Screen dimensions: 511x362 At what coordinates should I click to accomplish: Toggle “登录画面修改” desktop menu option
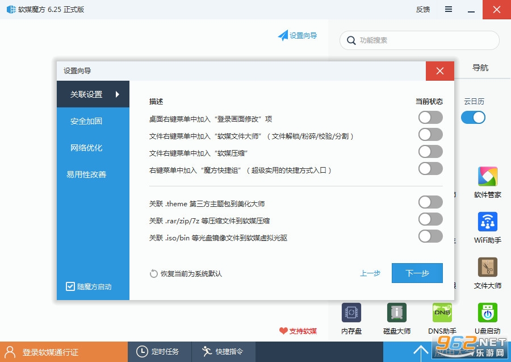coord(430,118)
